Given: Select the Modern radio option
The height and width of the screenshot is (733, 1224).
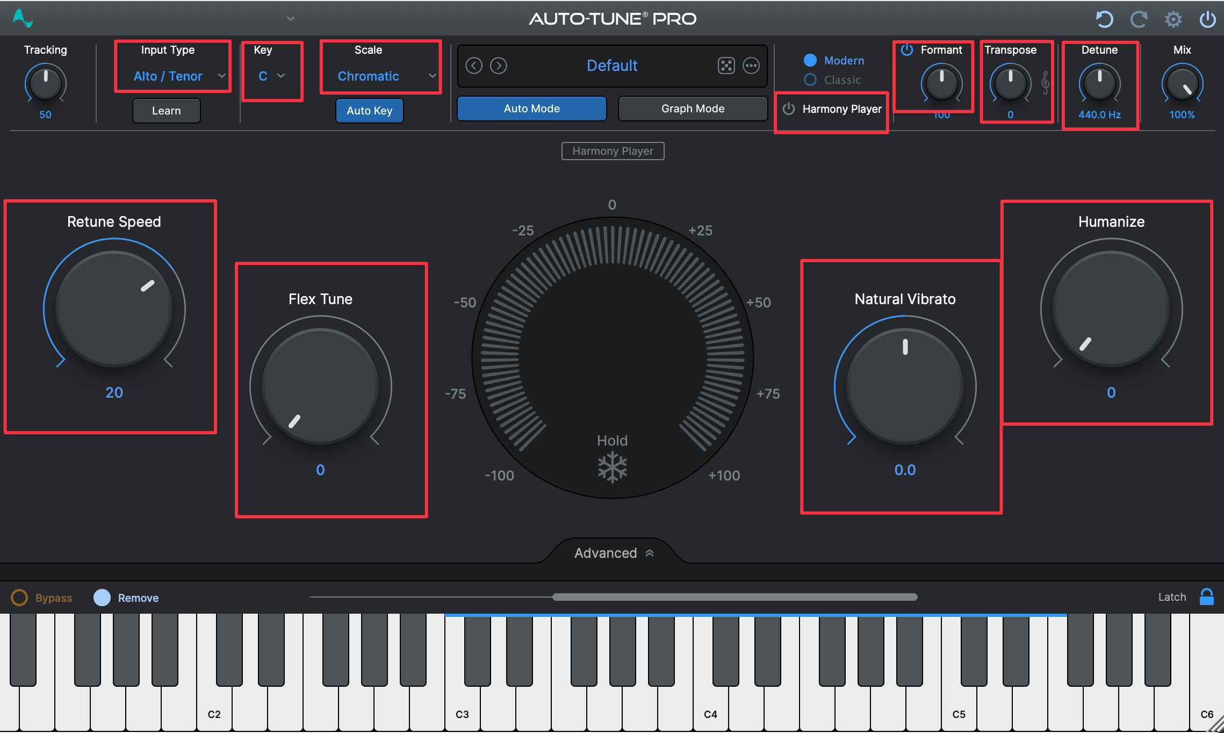Looking at the screenshot, I should (810, 60).
